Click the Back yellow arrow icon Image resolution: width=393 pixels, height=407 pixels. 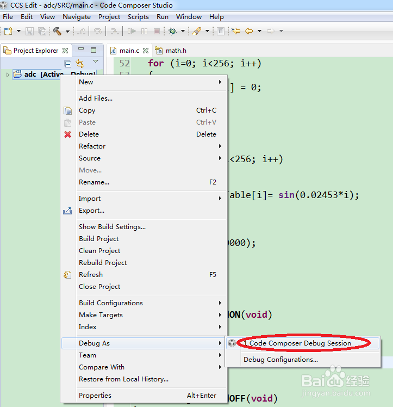click(x=249, y=31)
